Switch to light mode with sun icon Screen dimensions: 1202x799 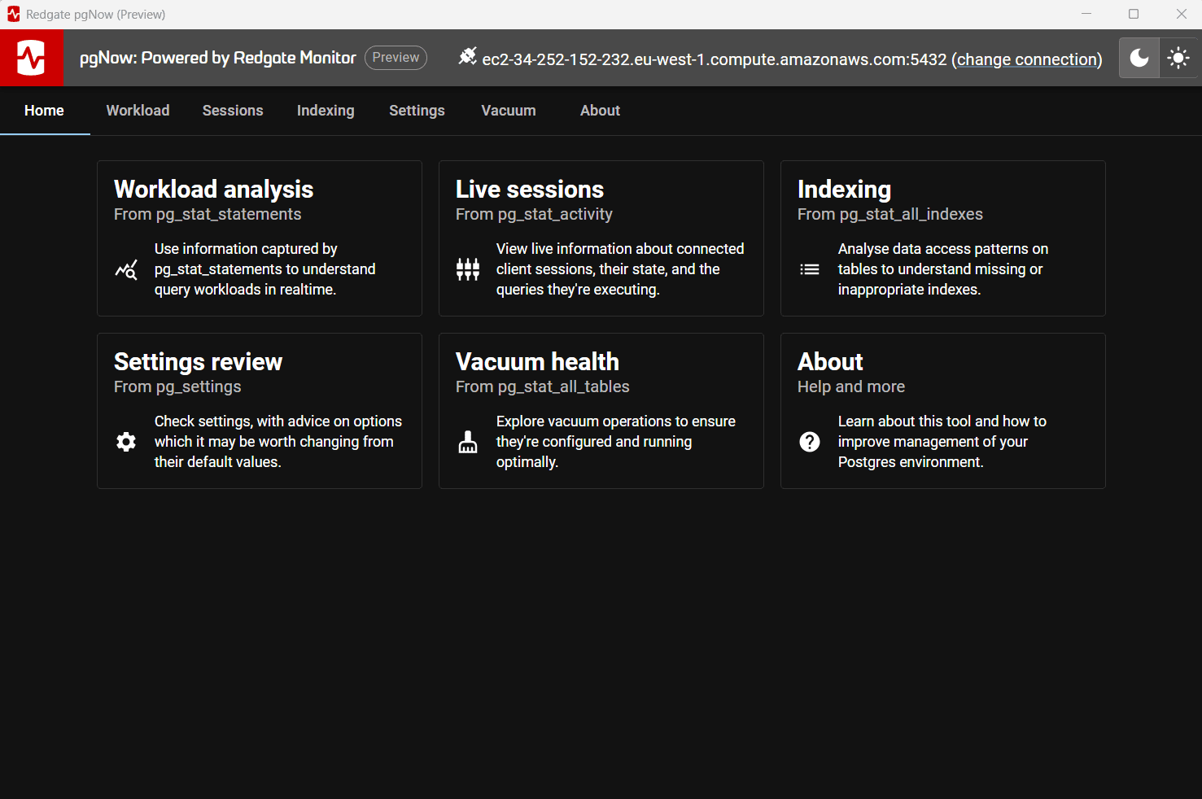[x=1178, y=58]
